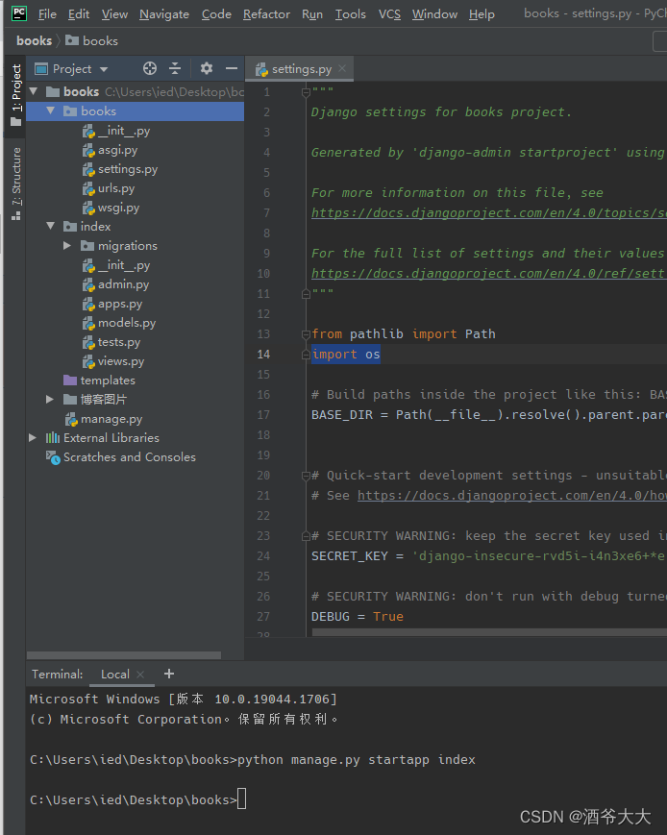Click 'import os' text on line 14
This screenshot has height=835, width=667.
coord(346,355)
